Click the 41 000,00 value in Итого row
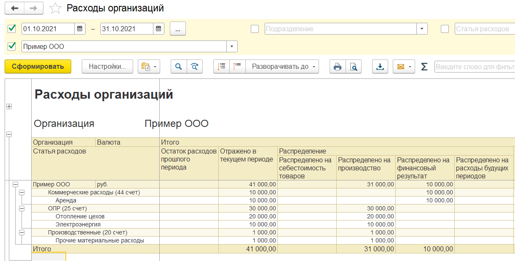 (261, 249)
